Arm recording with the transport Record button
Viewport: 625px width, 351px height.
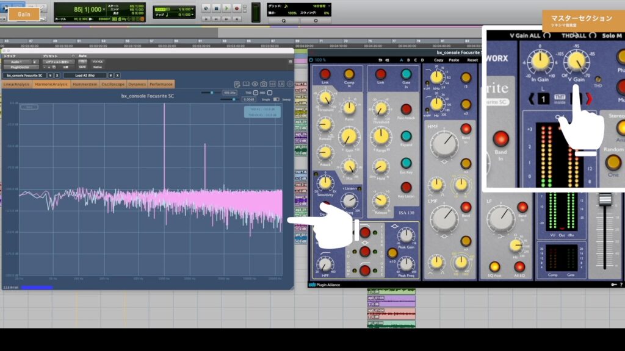(x=236, y=8)
